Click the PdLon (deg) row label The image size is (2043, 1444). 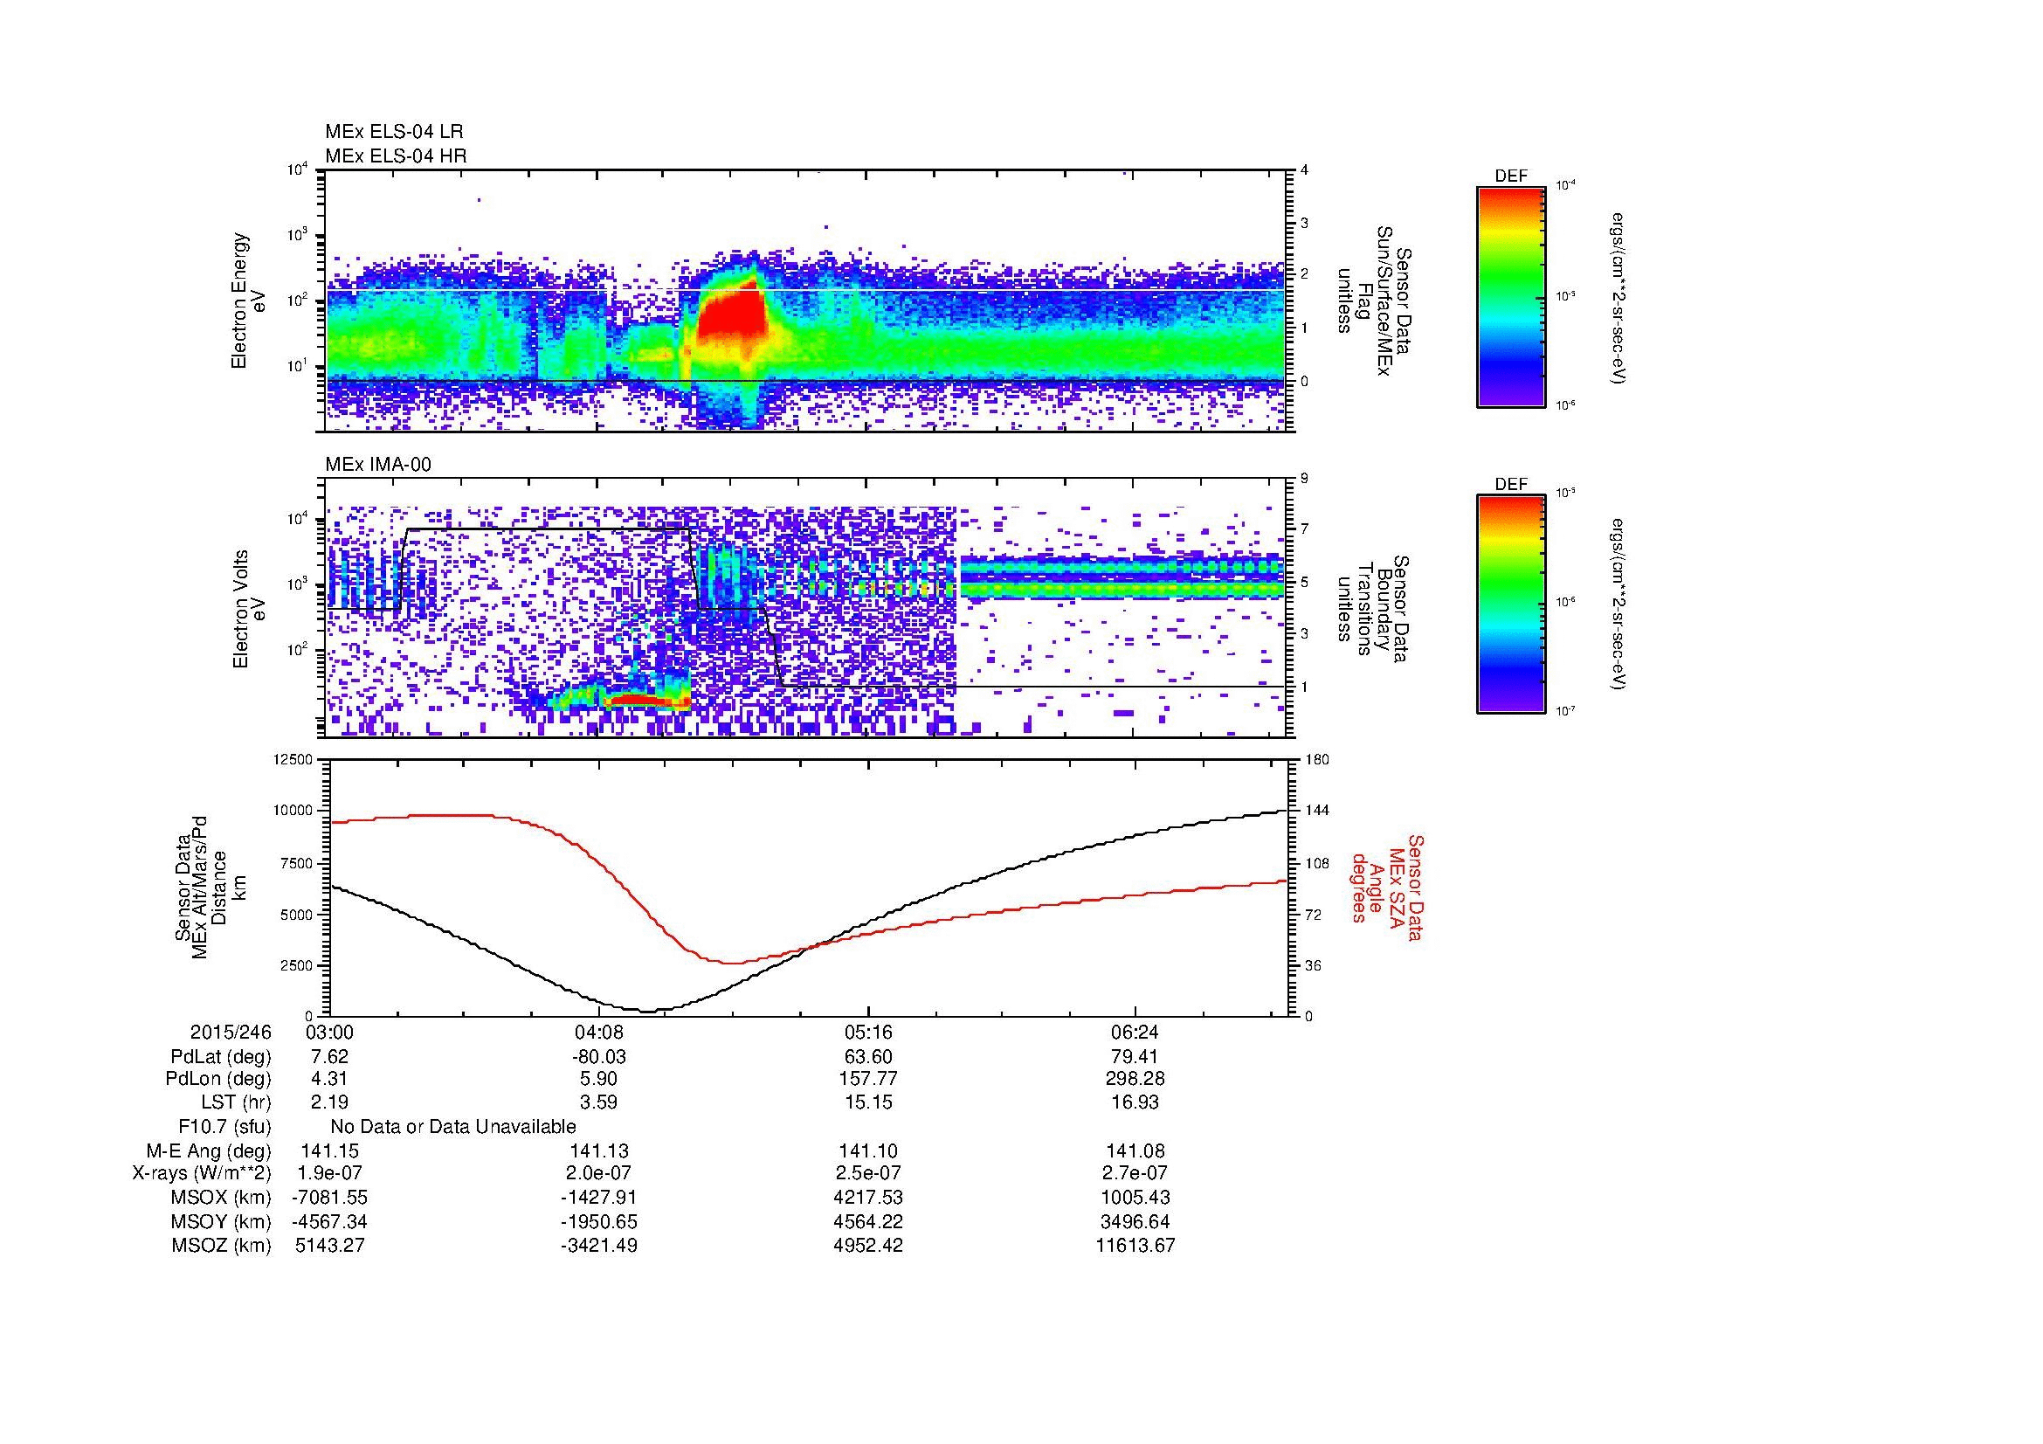tap(218, 1079)
